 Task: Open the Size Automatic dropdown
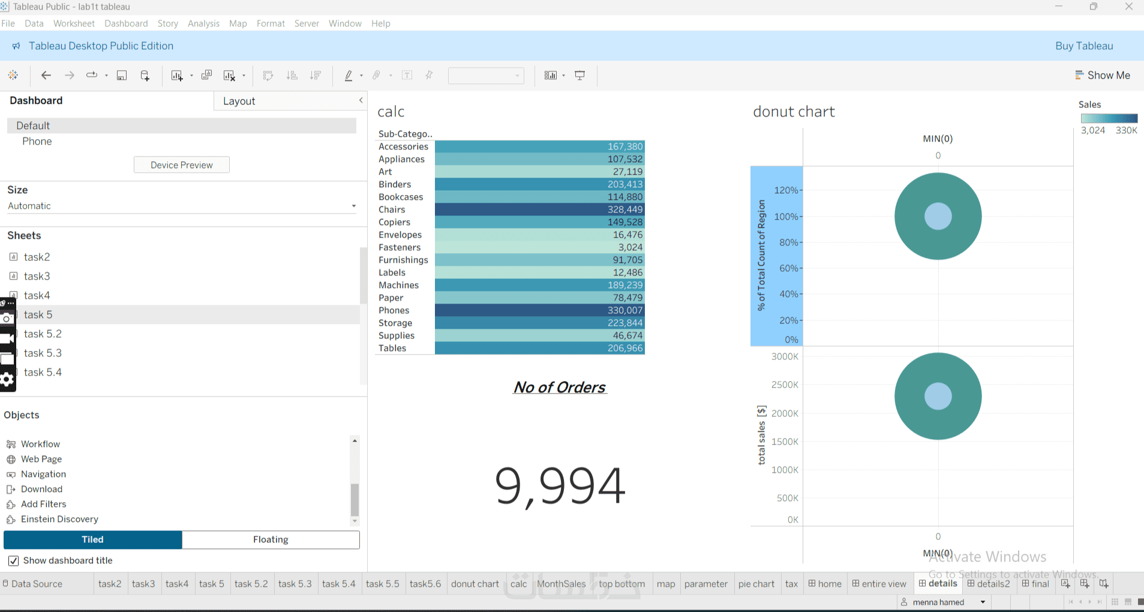182,206
